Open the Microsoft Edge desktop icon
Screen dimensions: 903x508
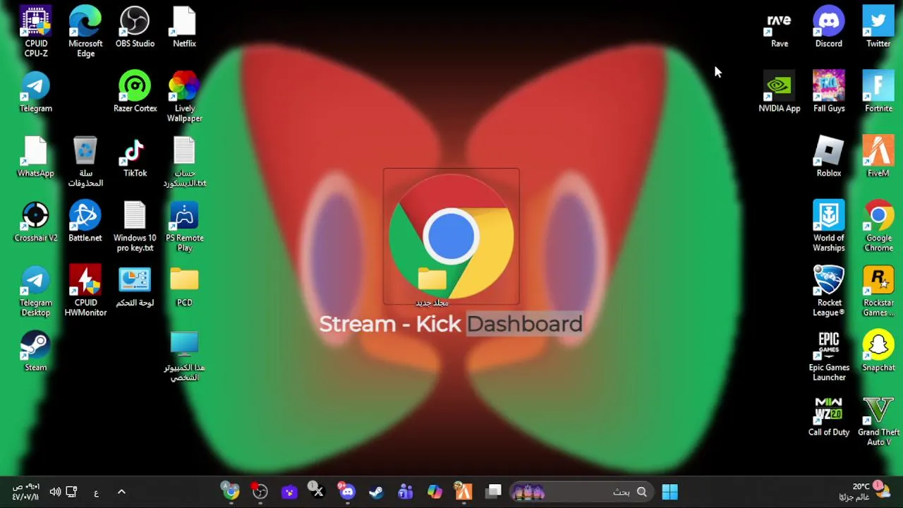(x=85, y=32)
